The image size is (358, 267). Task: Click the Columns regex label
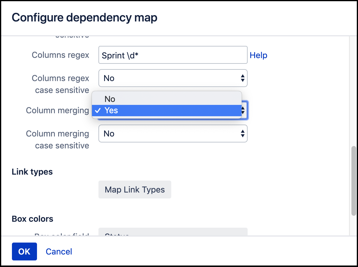click(61, 55)
